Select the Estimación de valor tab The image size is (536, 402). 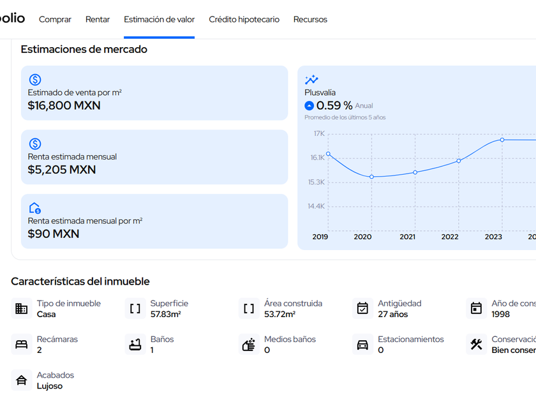click(160, 20)
